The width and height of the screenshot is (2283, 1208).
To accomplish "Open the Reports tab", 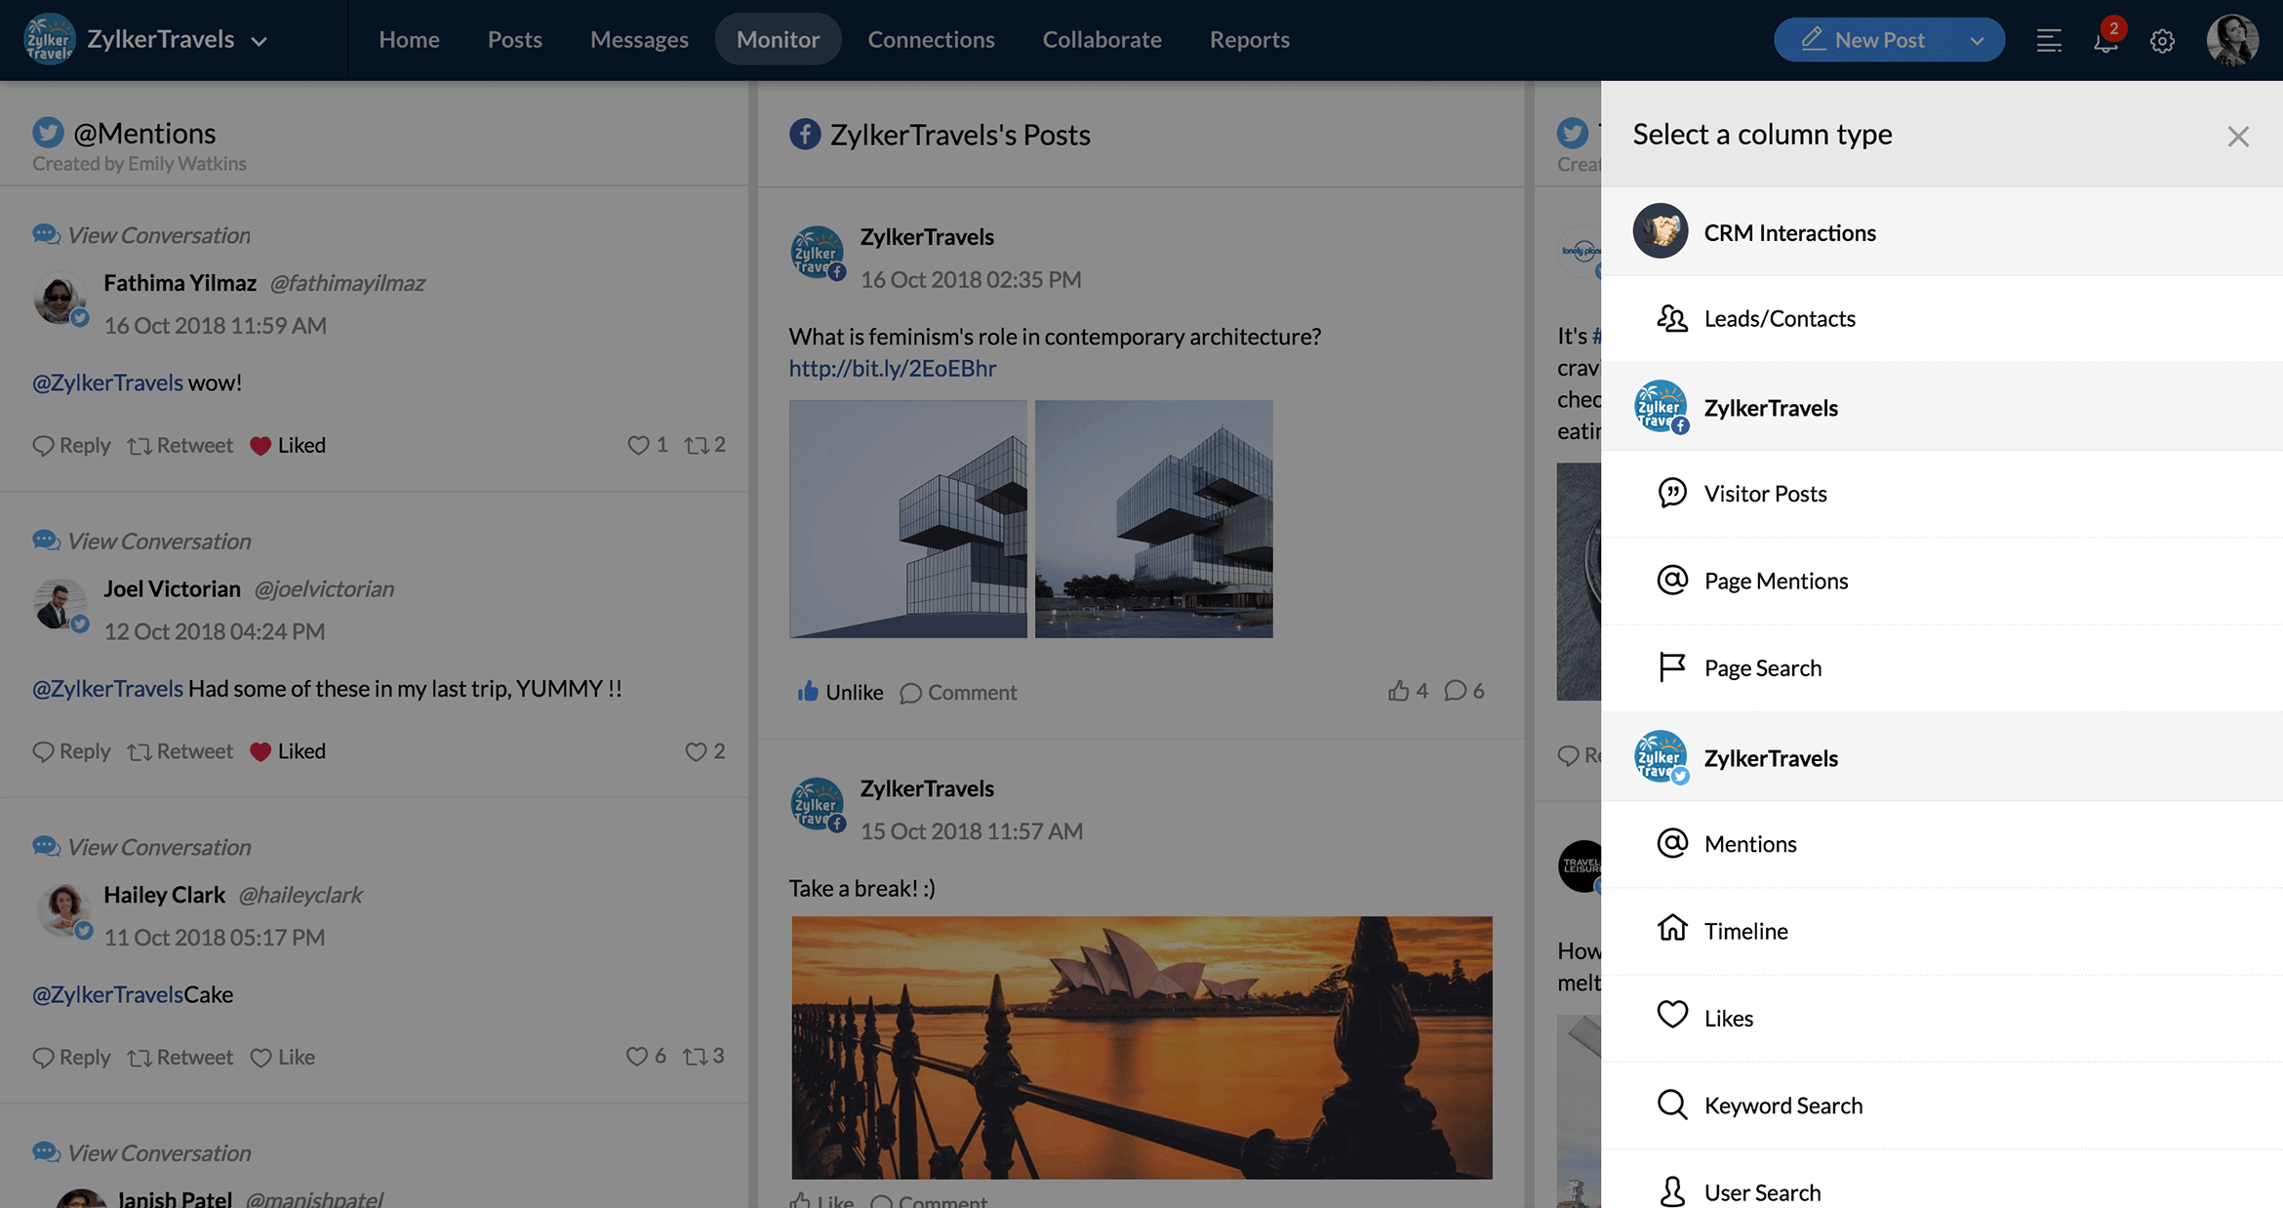I will [1249, 39].
